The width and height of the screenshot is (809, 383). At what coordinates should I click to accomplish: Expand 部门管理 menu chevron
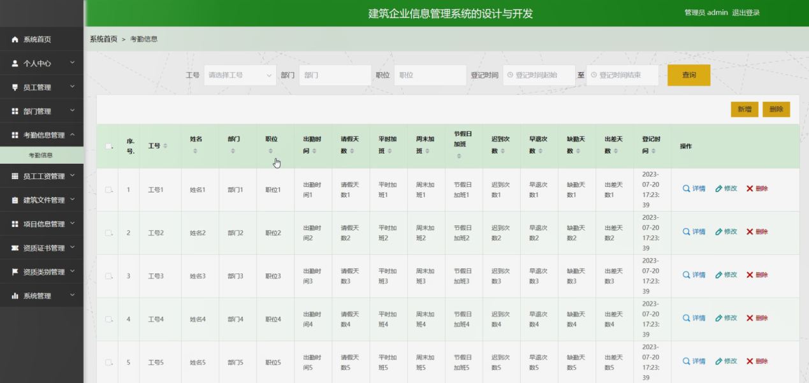(73, 110)
